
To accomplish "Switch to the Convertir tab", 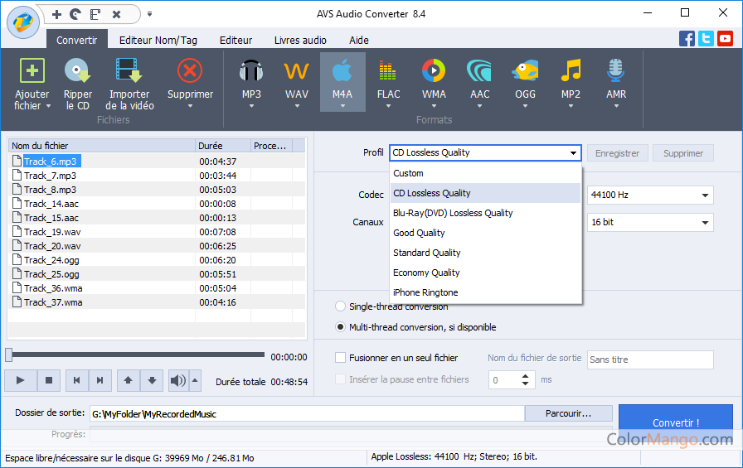I will click(x=77, y=41).
